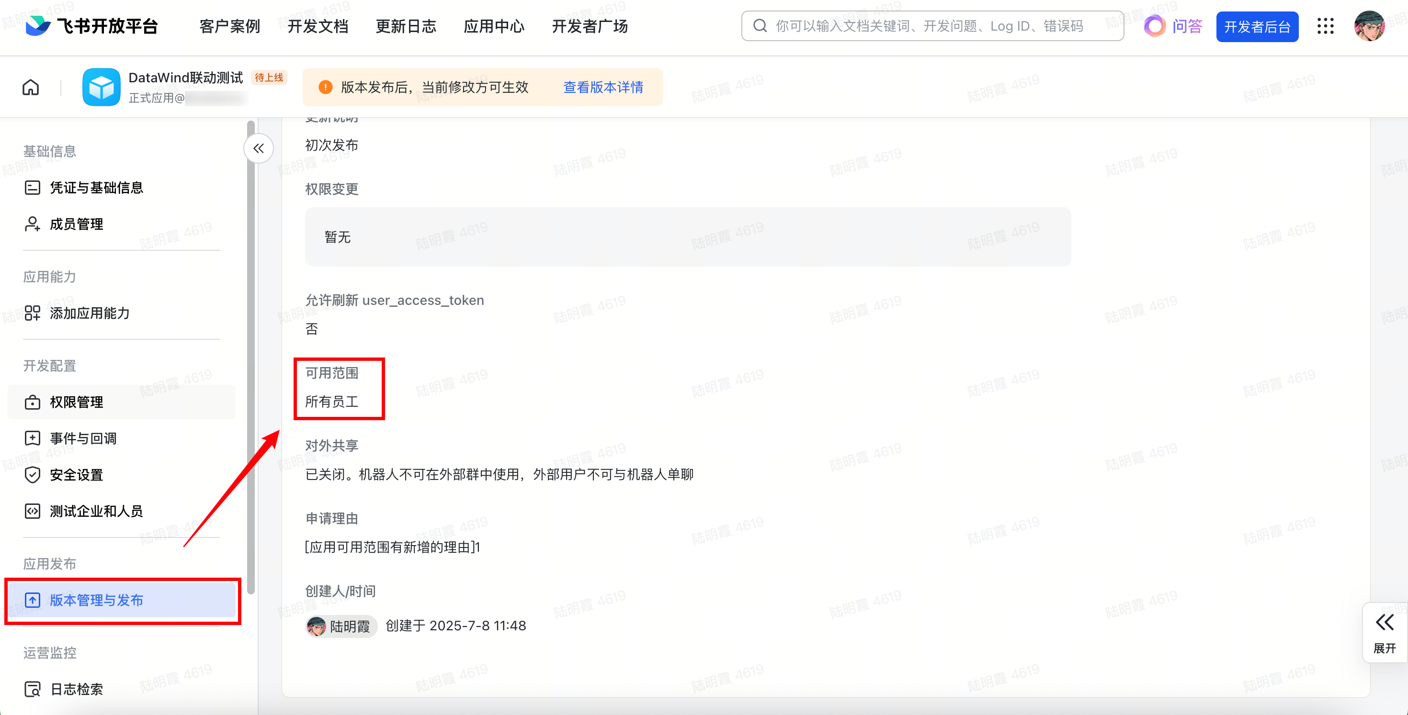Click the home icon in the app header

pyautogui.click(x=31, y=87)
